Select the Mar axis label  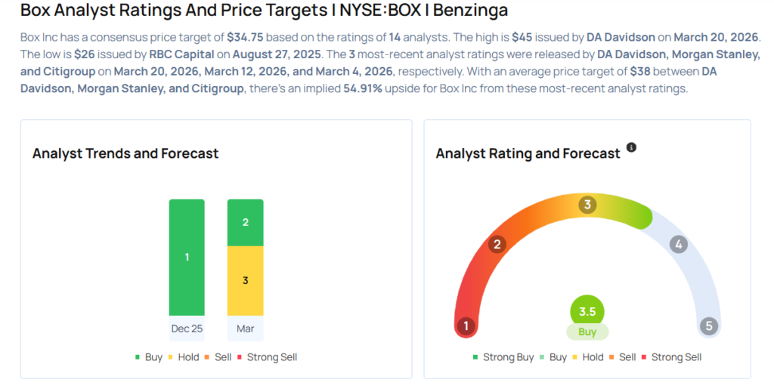246,329
